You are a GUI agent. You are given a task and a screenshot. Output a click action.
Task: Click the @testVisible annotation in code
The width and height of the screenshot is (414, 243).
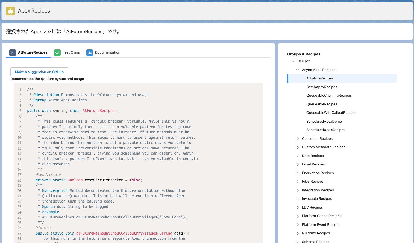click(x=48, y=175)
